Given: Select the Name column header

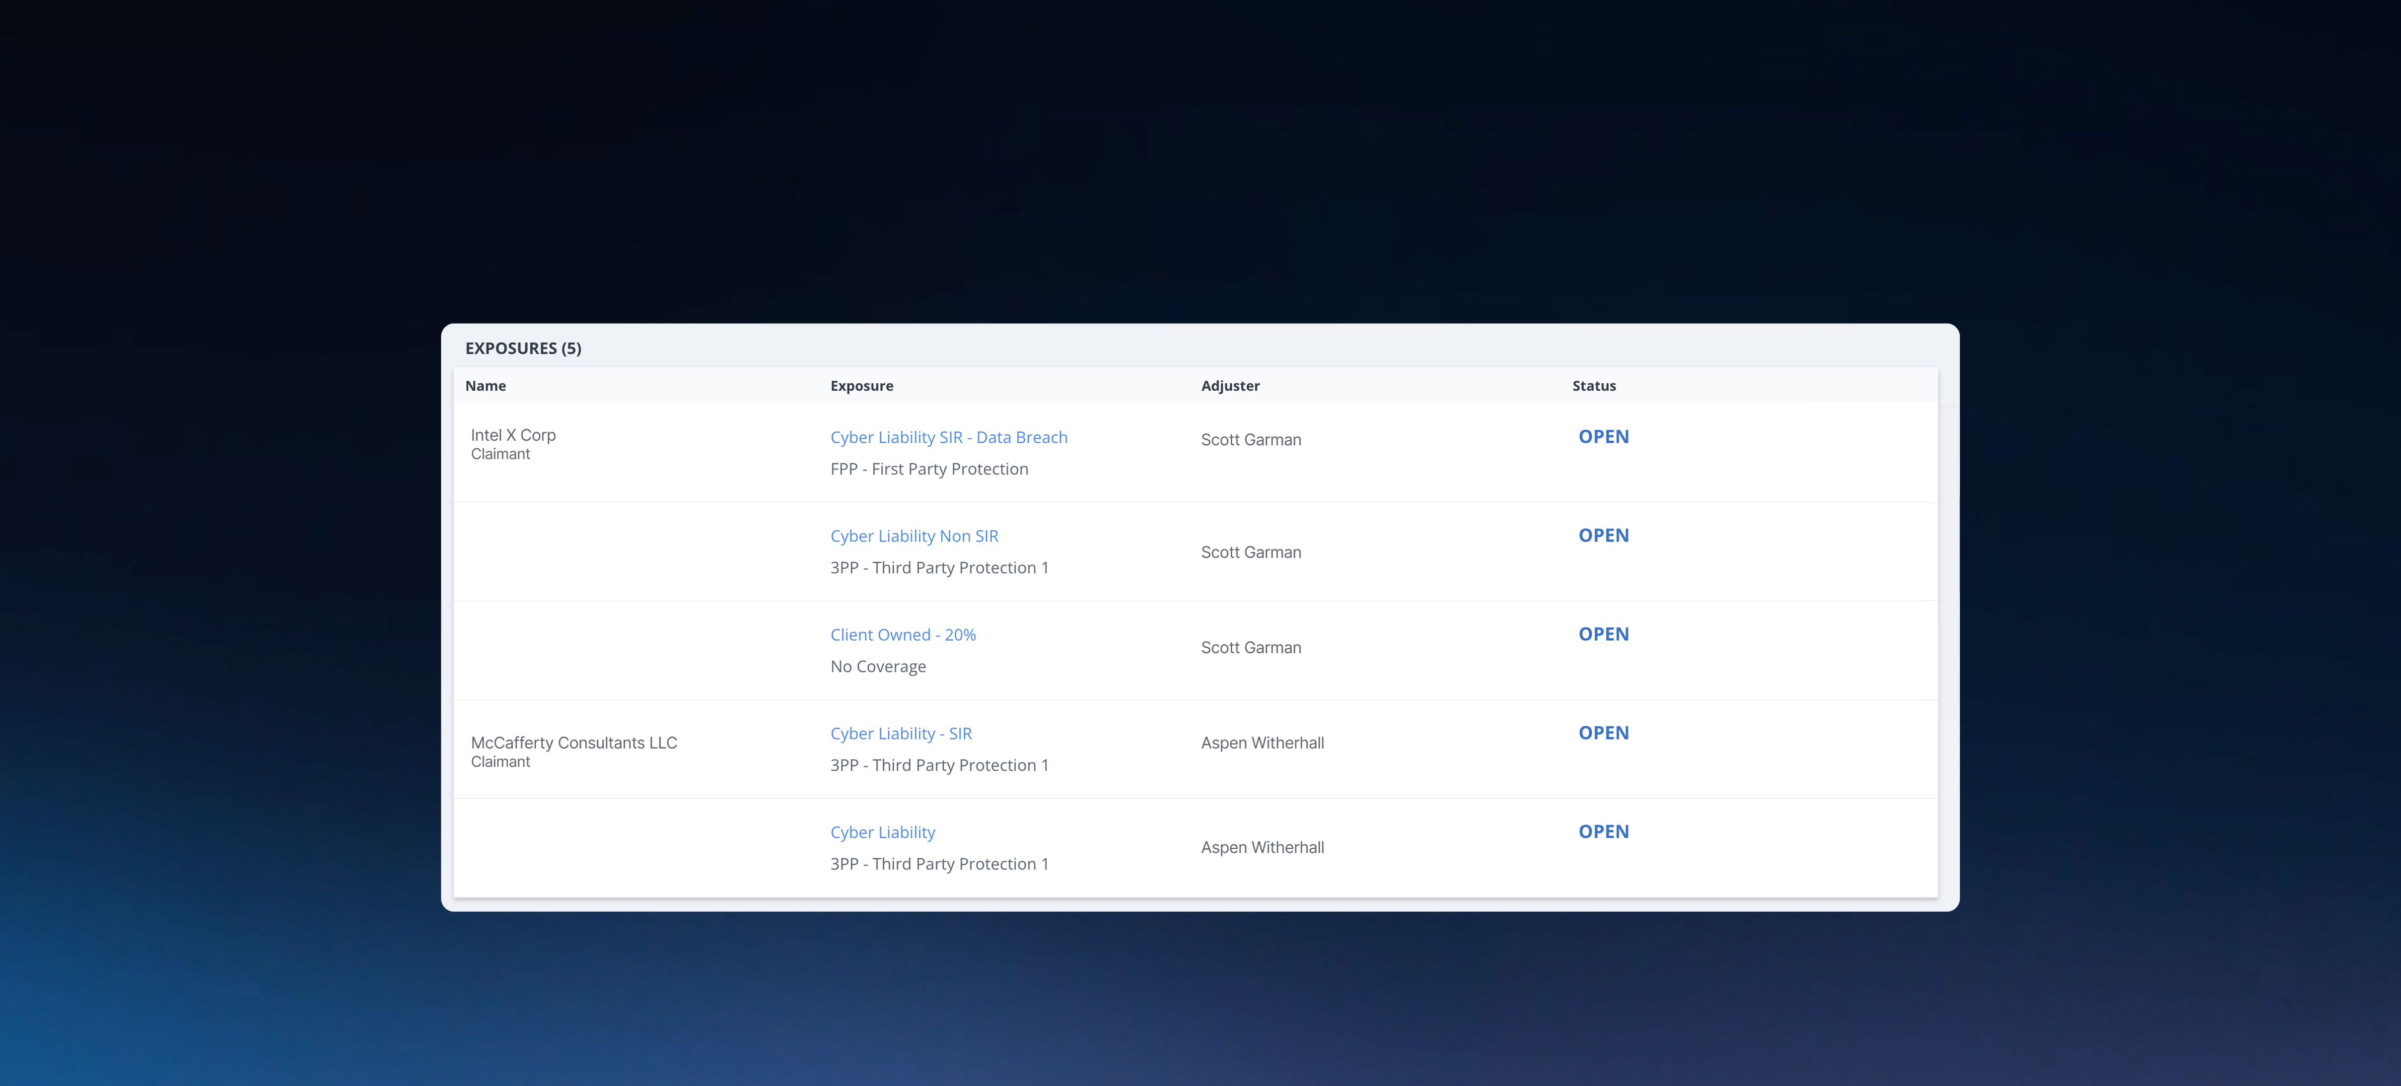Looking at the screenshot, I should (484, 386).
